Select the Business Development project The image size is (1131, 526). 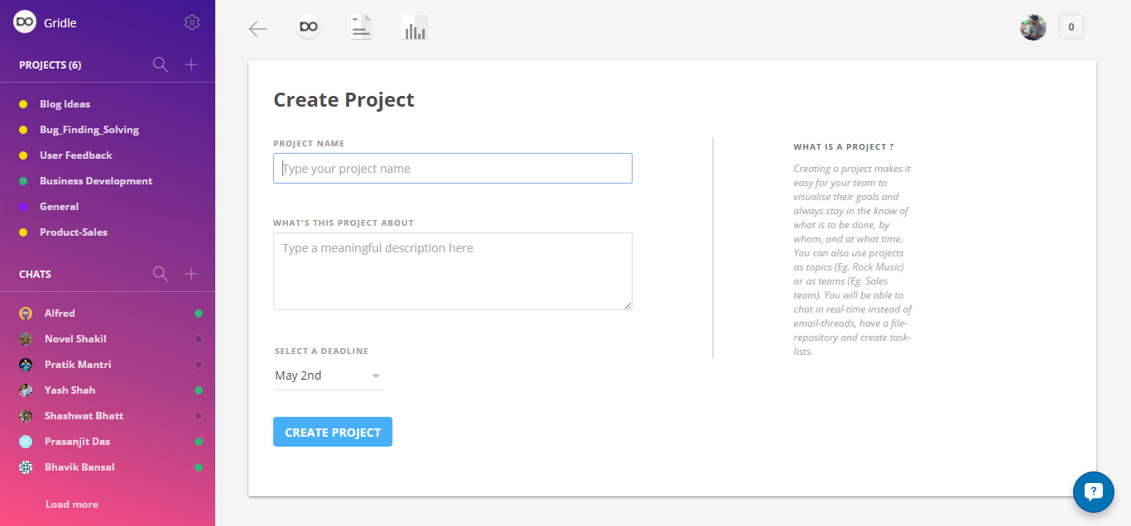click(x=96, y=181)
